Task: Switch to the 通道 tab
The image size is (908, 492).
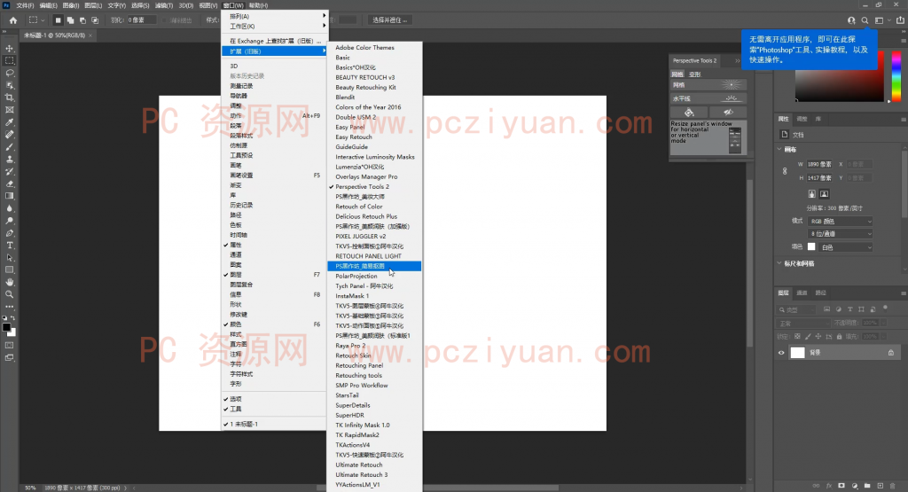Action: click(802, 293)
